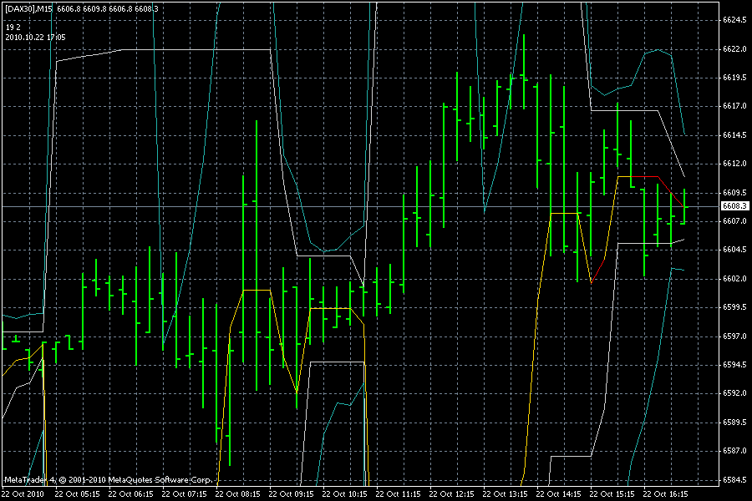Click price axis label 6589.5
The width and height of the screenshot is (752, 501).
point(734,423)
